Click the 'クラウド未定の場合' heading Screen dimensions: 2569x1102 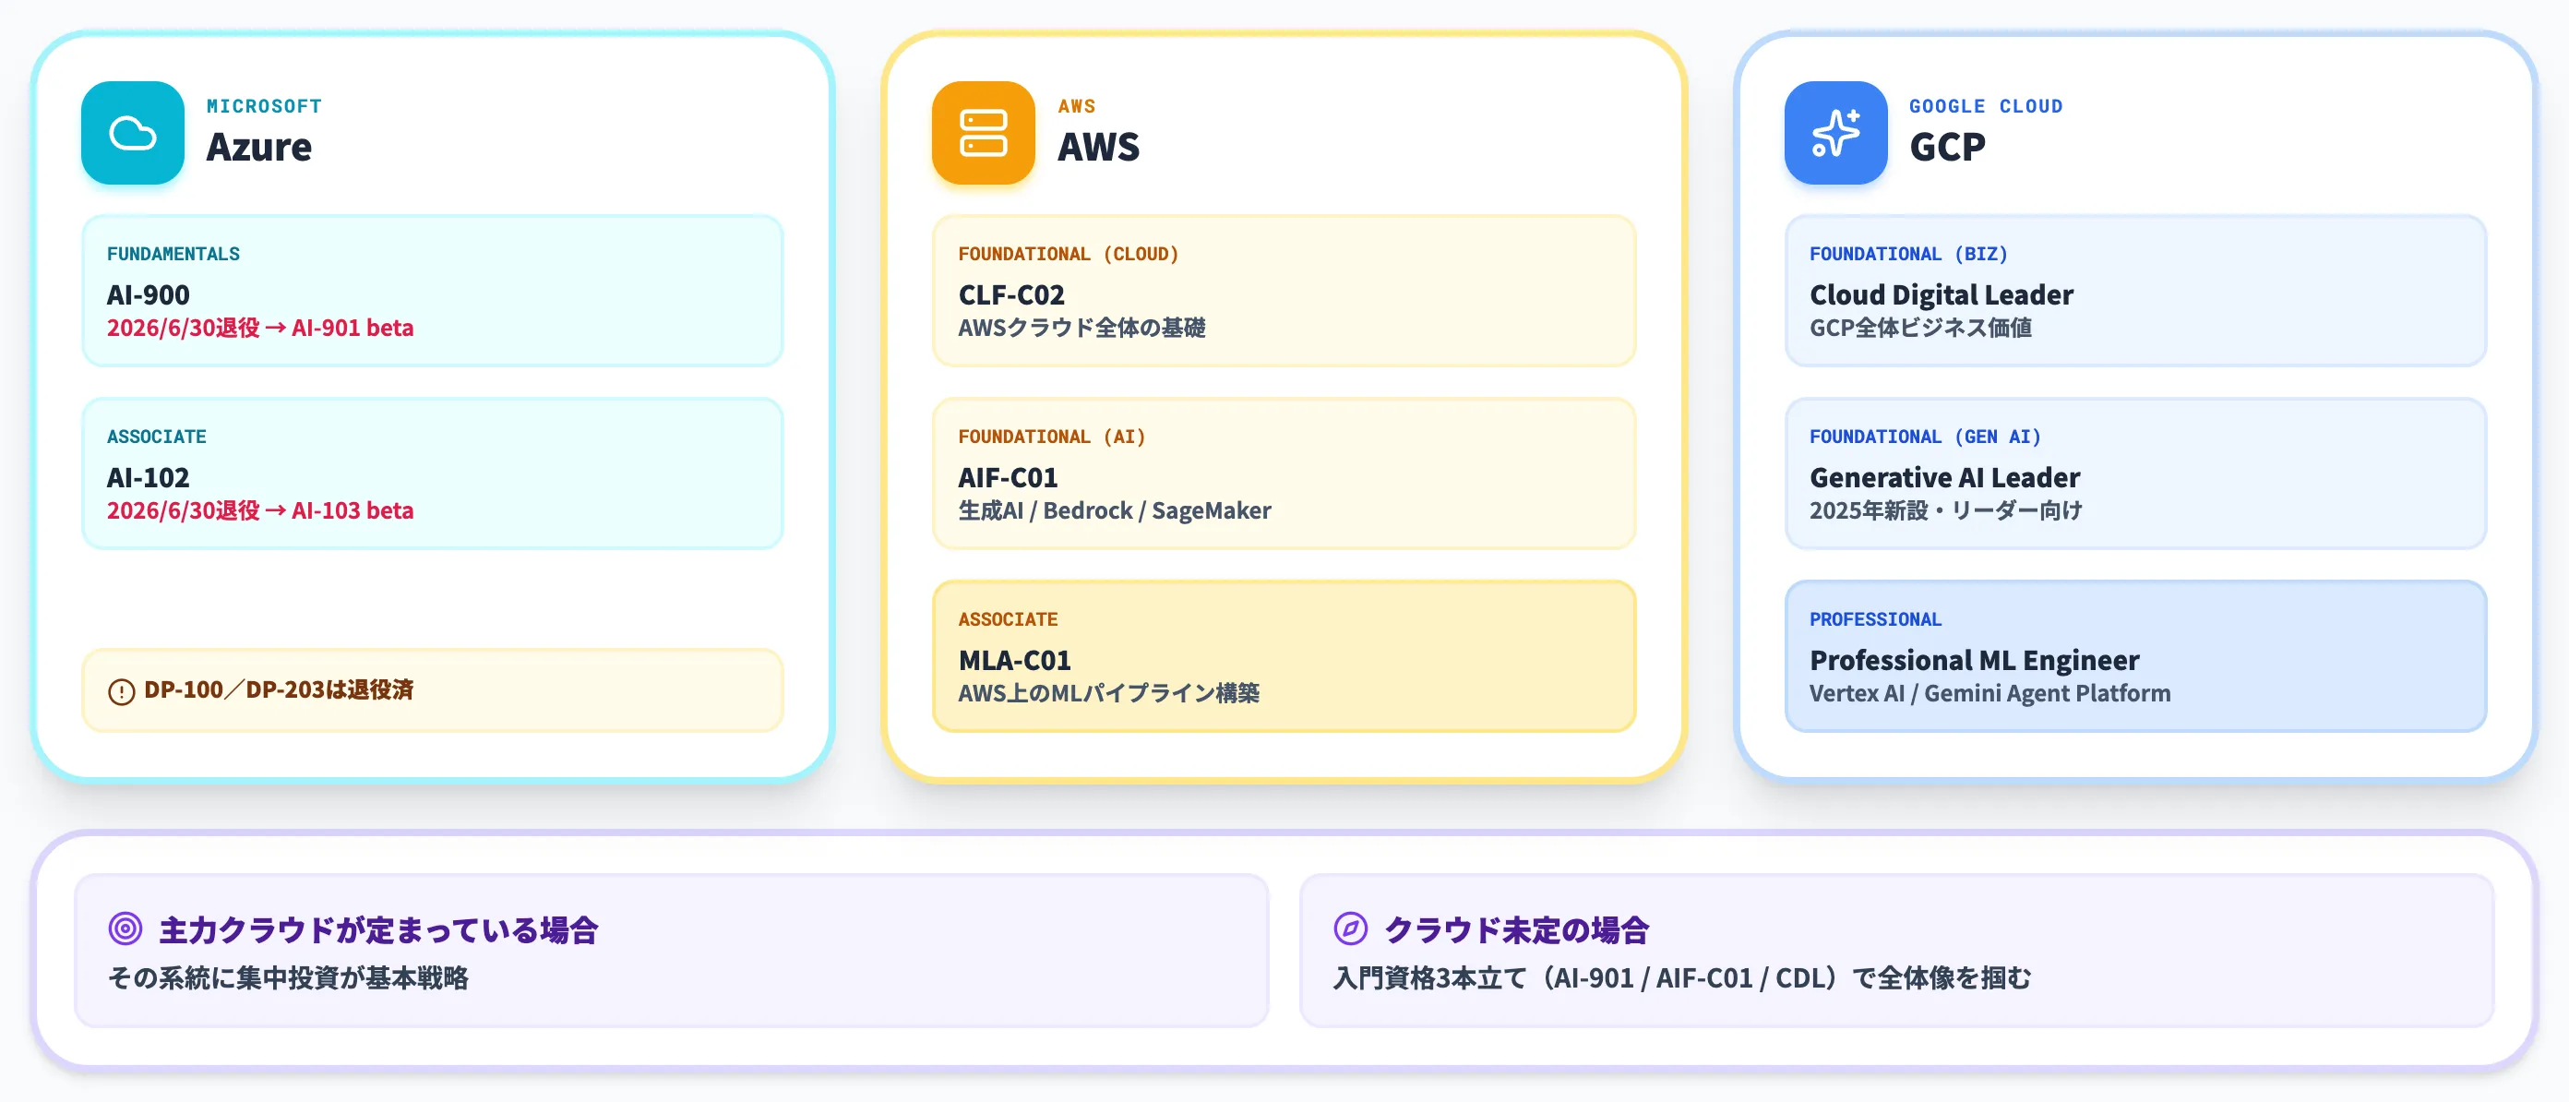1517,929
